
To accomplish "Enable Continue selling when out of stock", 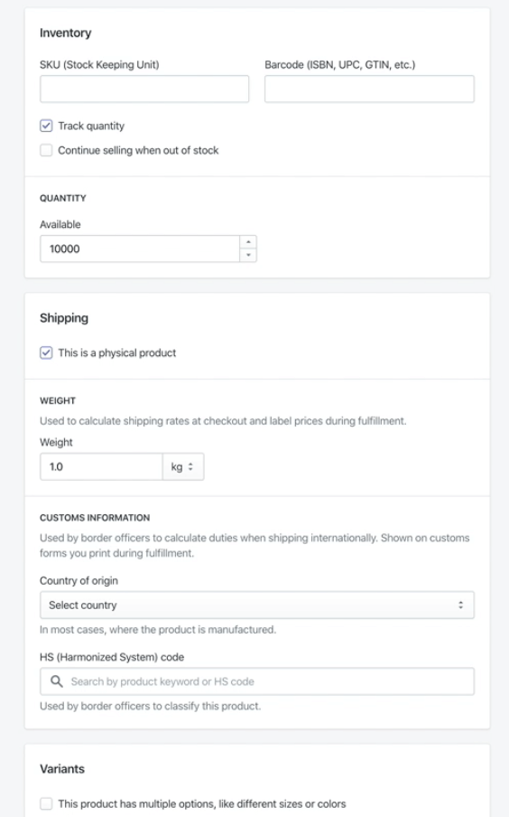I will click(x=46, y=150).
